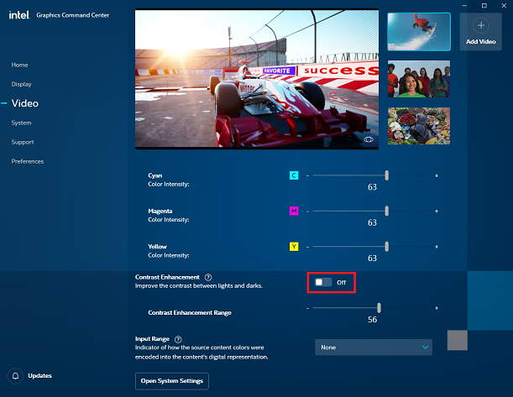The height and width of the screenshot is (397, 513).
Task: Click the Add Video button
Action: pyautogui.click(x=480, y=32)
